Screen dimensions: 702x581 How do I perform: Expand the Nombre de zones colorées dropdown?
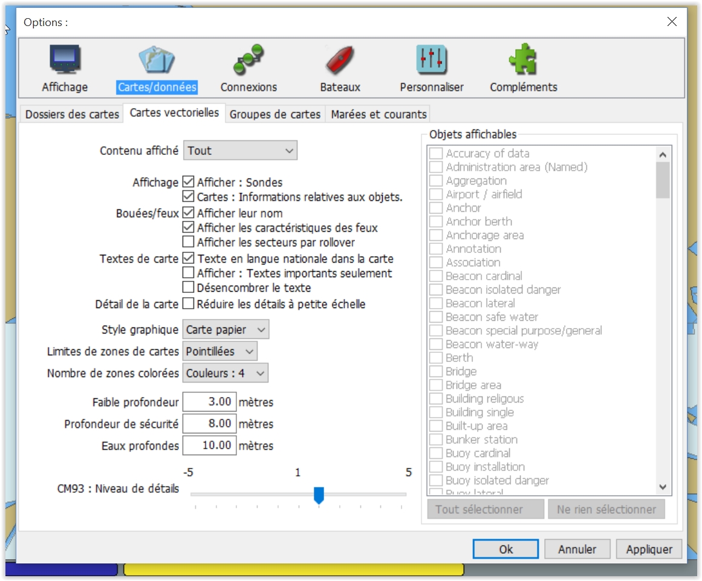click(x=226, y=373)
